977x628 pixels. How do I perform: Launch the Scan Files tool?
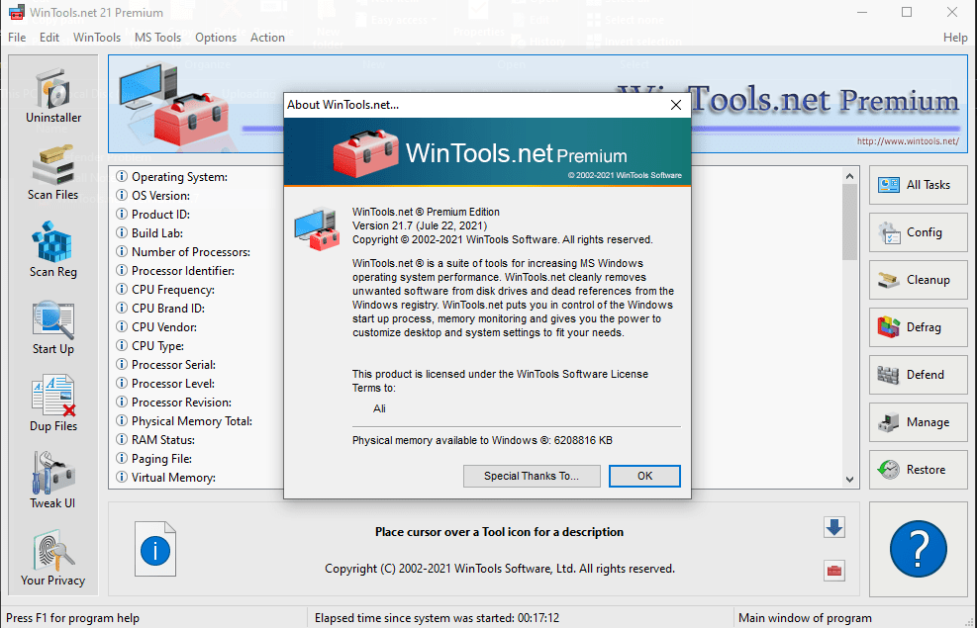(x=53, y=174)
